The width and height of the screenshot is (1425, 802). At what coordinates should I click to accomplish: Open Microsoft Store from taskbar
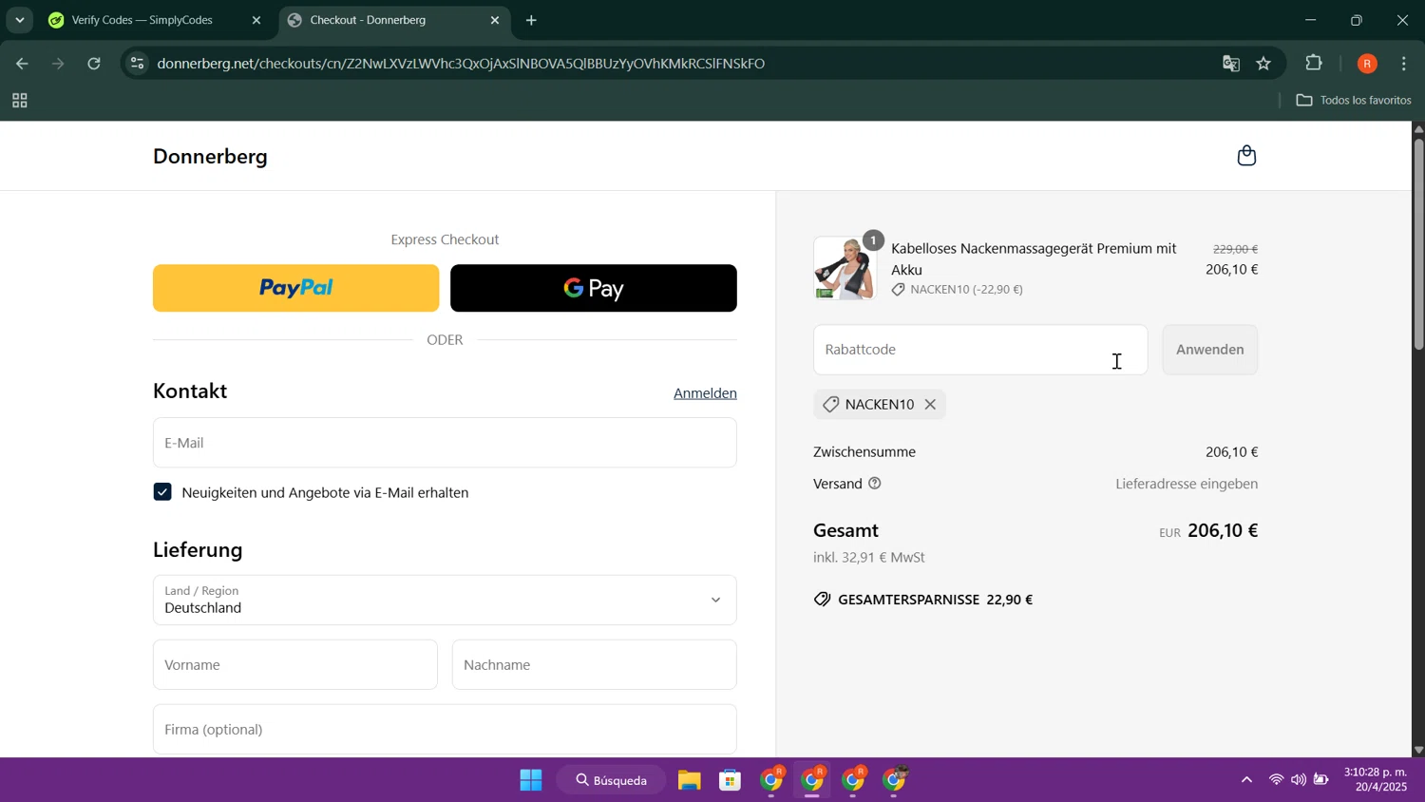pos(730,780)
